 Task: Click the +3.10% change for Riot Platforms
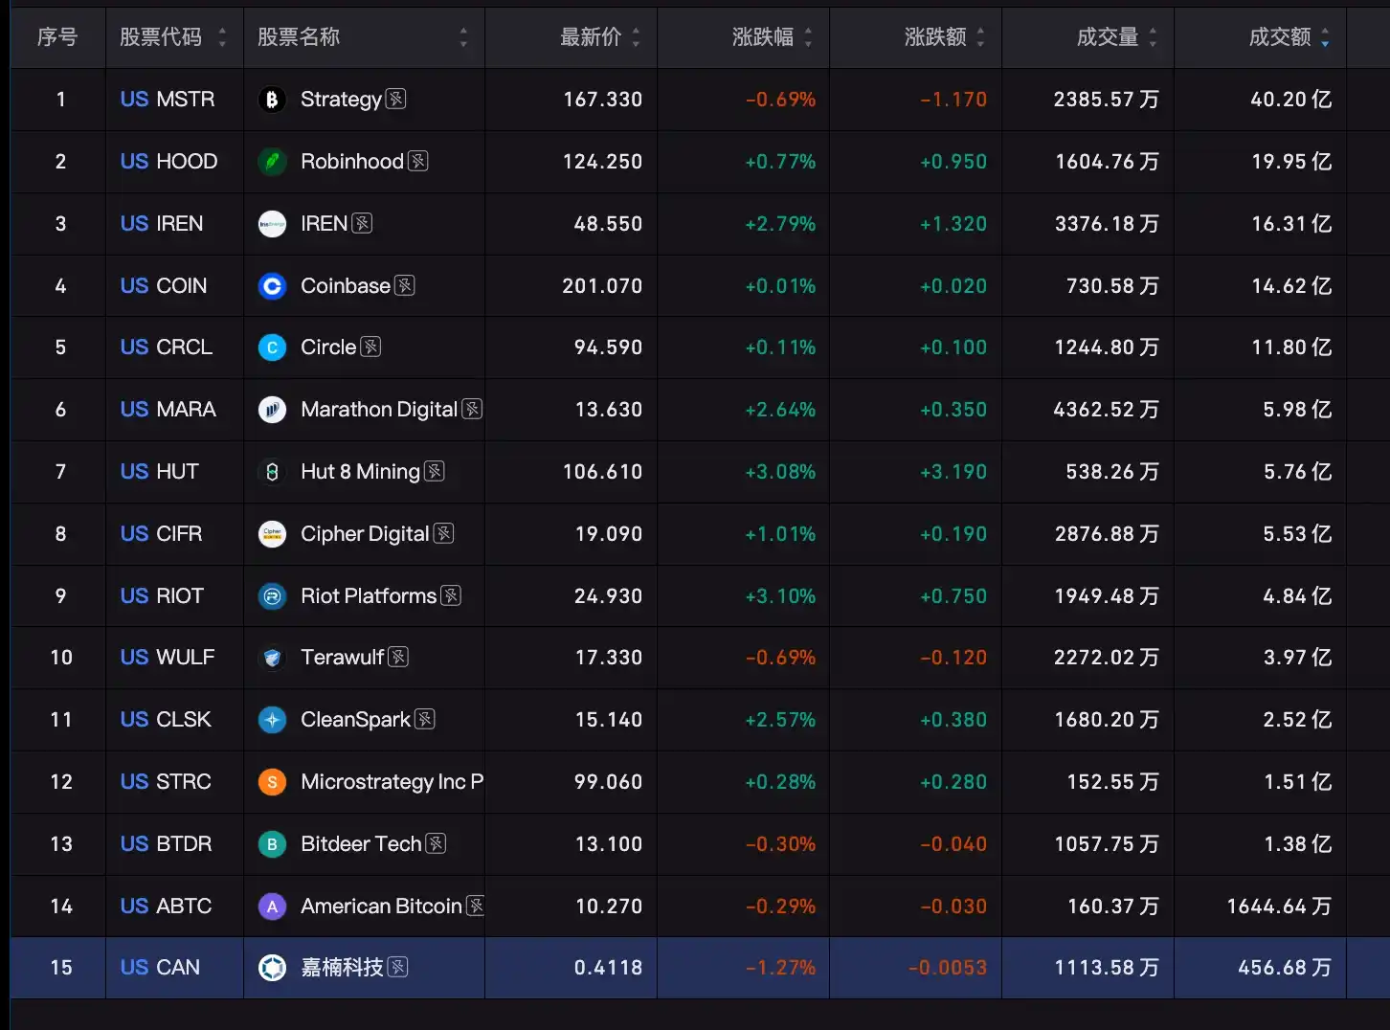[780, 596]
